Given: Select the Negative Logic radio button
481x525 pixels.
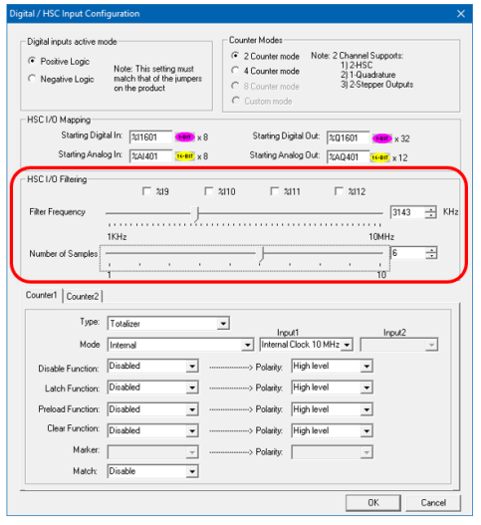Looking at the screenshot, I should point(32,79).
